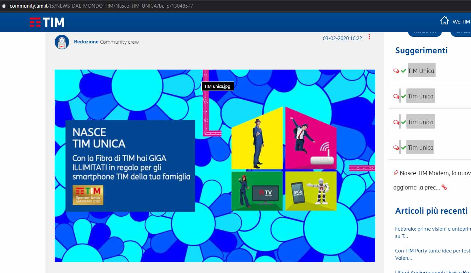Click the green checkmark on the last Tim unica suggestion
Viewport: 471px width, 273px height.
coord(403,148)
